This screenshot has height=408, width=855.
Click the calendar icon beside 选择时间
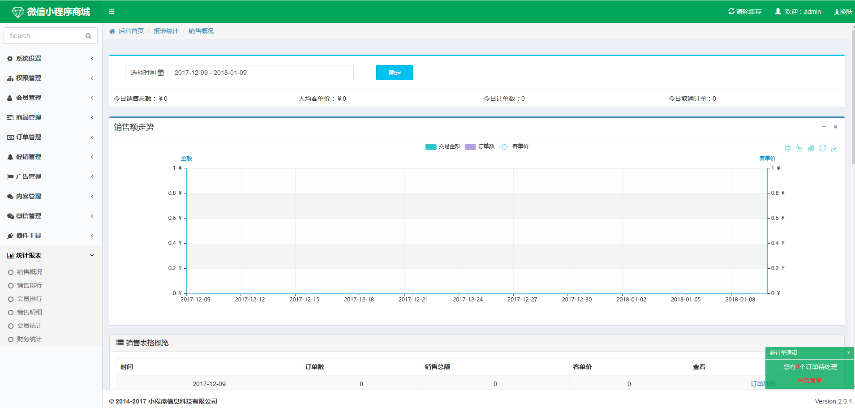pos(161,73)
